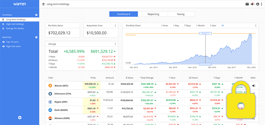Set chart range to 1 Year
This screenshot has height=125, width=265.
tap(213, 26)
